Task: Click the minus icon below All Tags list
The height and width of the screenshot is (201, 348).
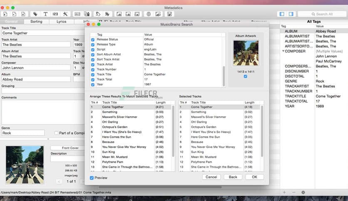Action: pyautogui.click(x=294, y=192)
